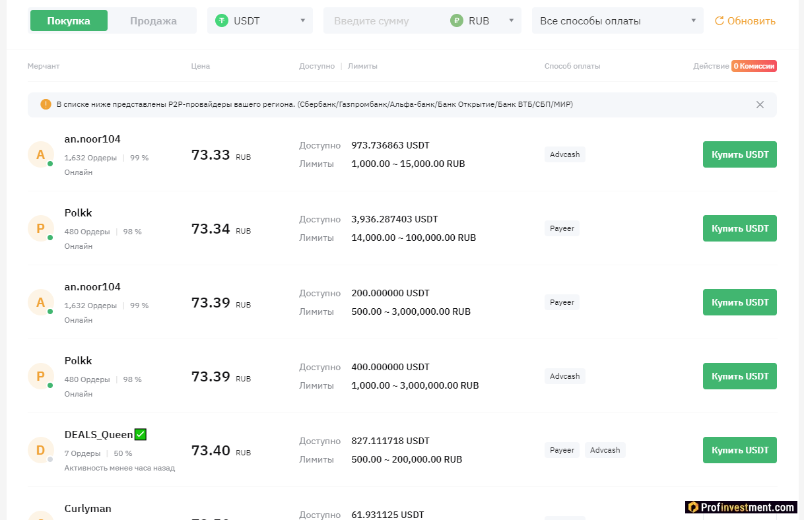Image resolution: width=804 pixels, height=520 pixels.
Task: Open the USDT currency dropdown
Action: [260, 20]
